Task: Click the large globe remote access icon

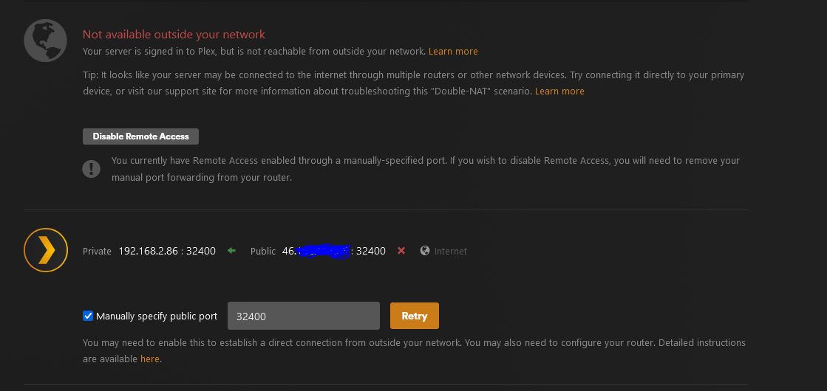Action: click(45, 41)
